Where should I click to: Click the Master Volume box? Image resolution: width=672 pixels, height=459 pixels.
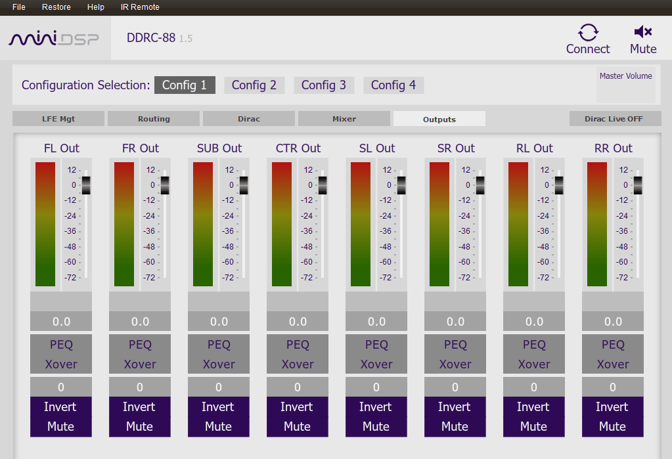(x=626, y=85)
